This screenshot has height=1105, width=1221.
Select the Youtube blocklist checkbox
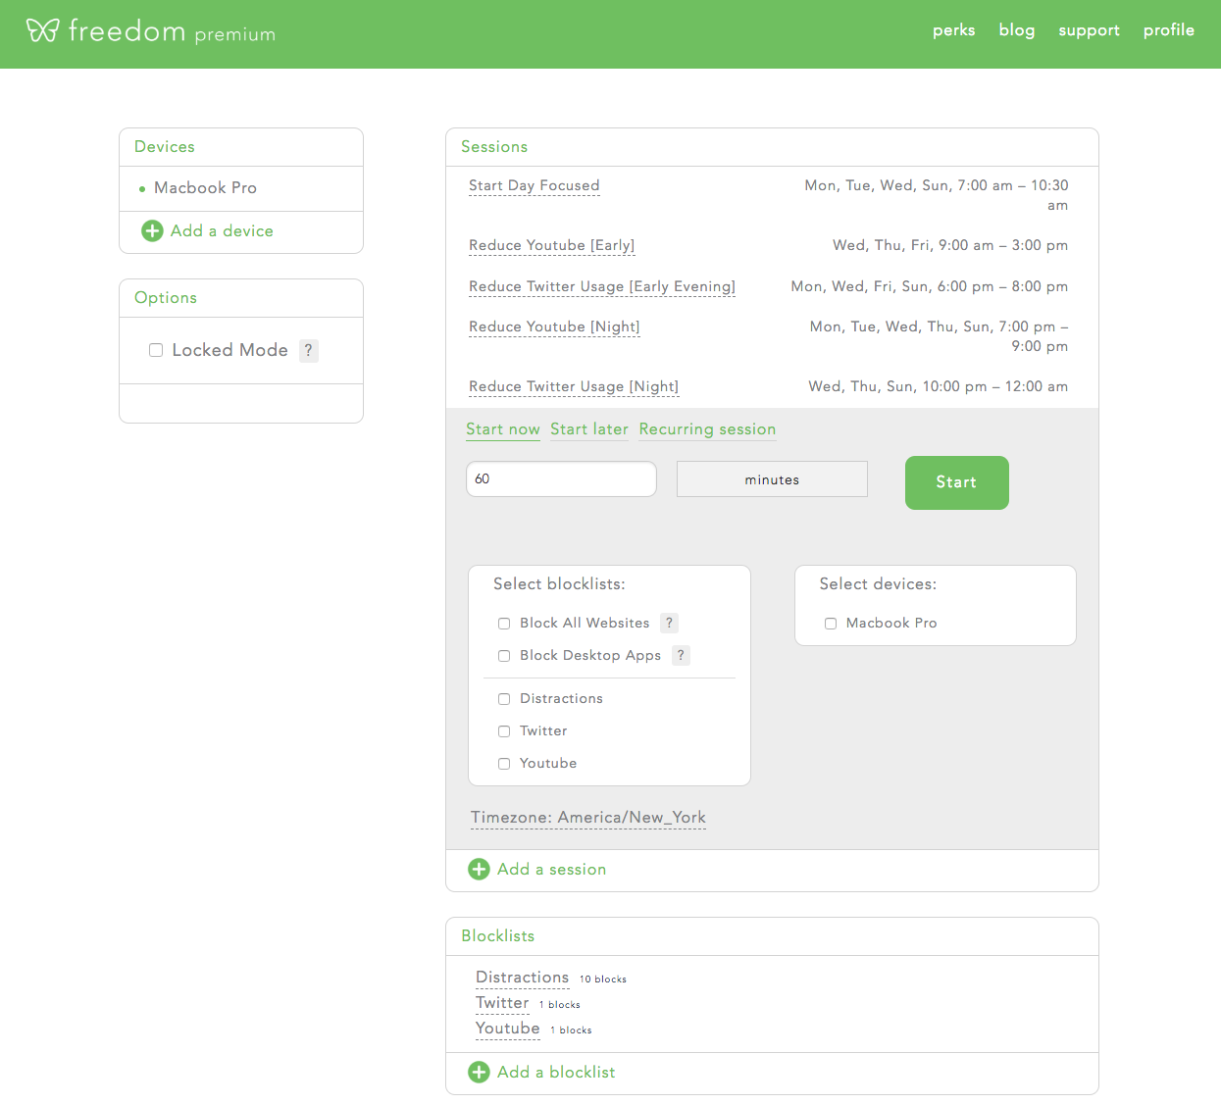coord(504,764)
